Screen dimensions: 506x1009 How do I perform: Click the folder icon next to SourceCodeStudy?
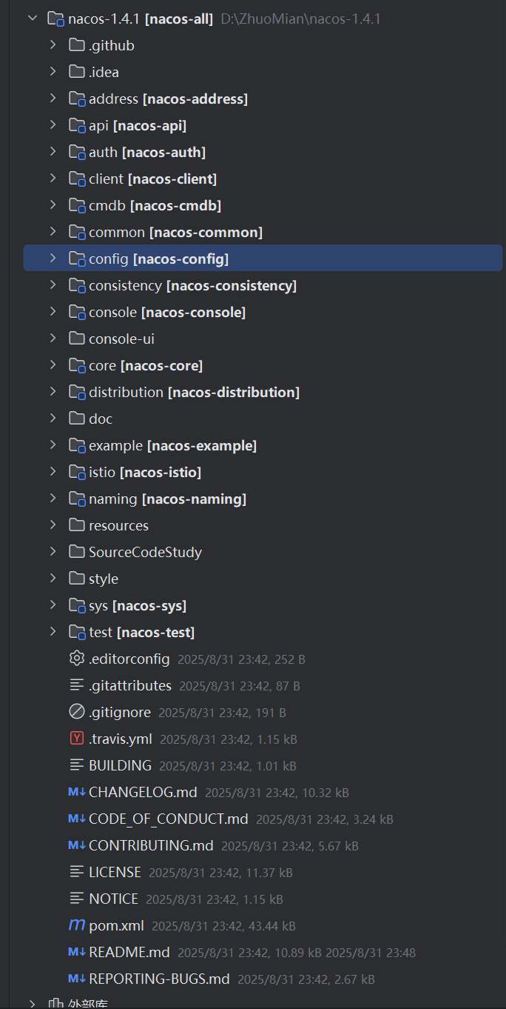point(76,552)
